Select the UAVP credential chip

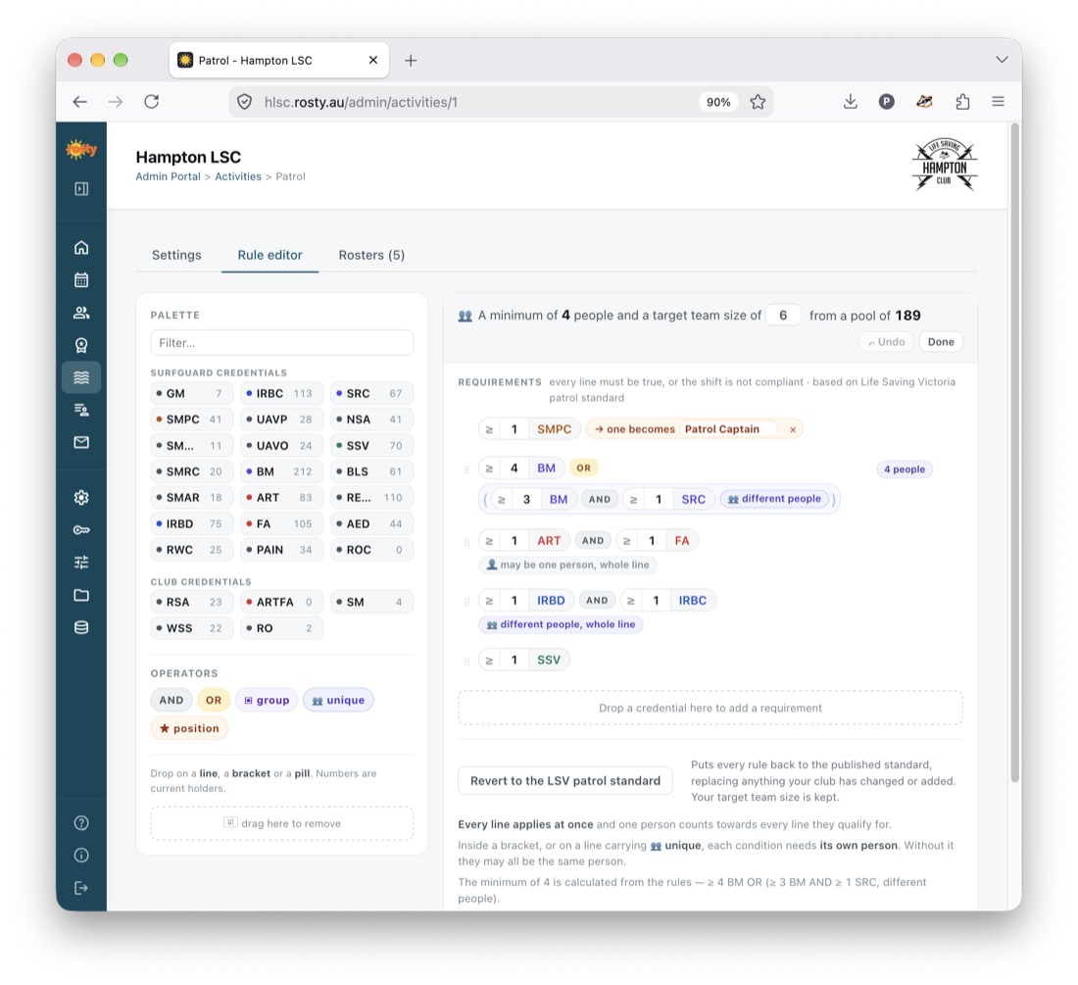pyautogui.click(x=282, y=419)
